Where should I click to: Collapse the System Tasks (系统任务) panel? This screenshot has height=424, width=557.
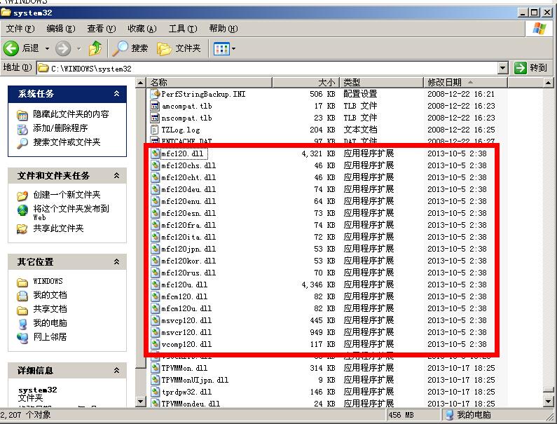point(116,94)
